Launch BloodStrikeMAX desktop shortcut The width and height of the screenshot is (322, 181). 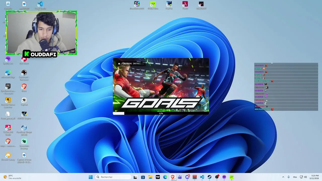point(137,5)
